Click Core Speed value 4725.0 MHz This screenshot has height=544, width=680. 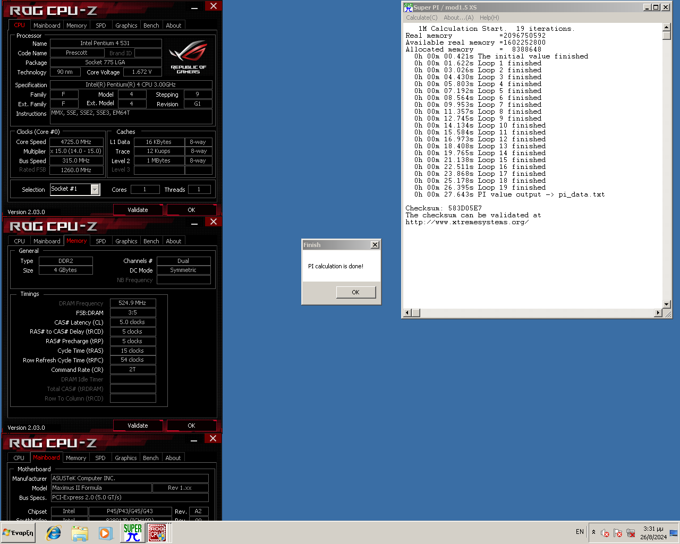[x=76, y=142]
